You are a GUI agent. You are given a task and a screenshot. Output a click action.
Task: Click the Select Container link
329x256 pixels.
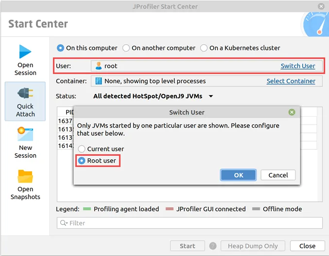(x=291, y=81)
